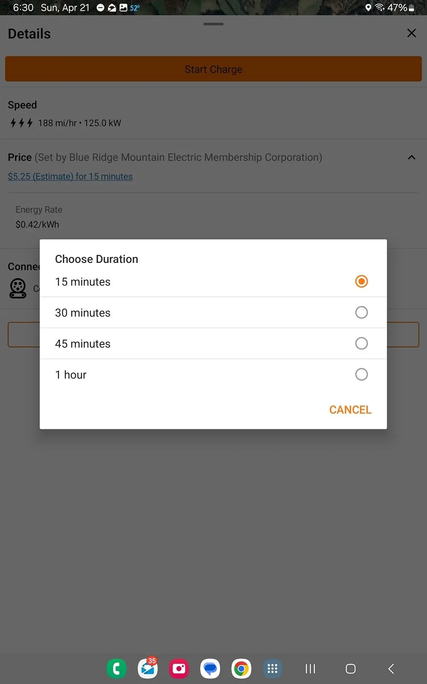This screenshot has height=684, width=427.
Task: Choose the 30 minutes duration option
Action: pos(213,313)
